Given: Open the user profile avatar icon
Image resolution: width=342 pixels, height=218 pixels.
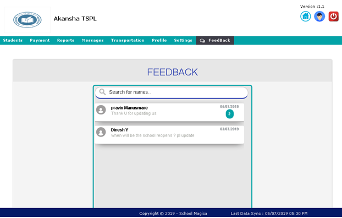Looking at the screenshot, I should coord(319,17).
